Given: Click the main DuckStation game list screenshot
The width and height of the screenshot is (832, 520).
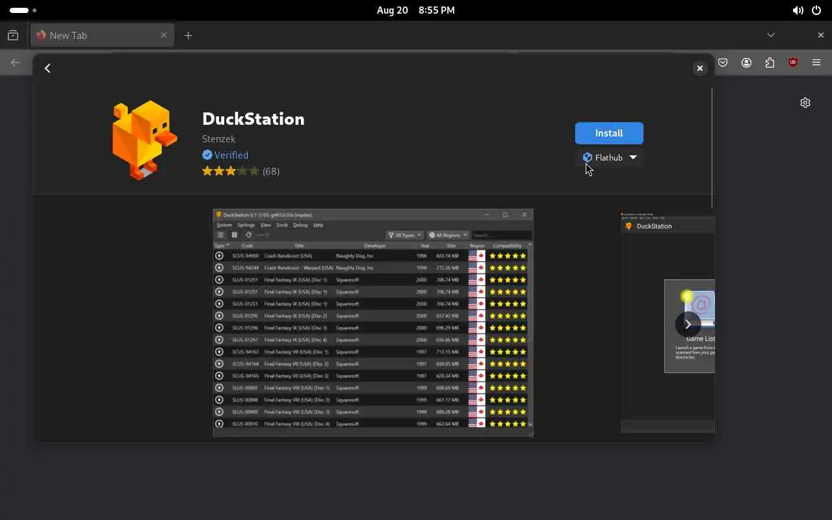Looking at the screenshot, I should 373,323.
